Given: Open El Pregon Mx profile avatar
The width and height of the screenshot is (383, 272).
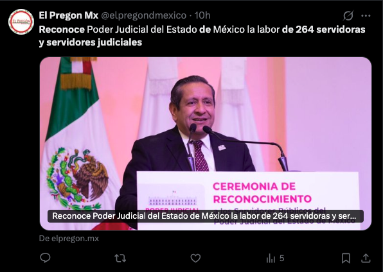Looking at the screenshot, I should click(21, 22).
